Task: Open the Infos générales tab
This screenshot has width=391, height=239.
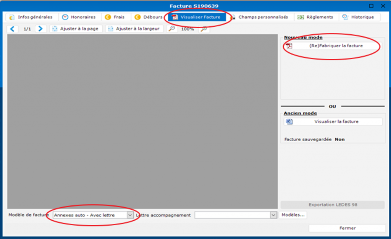Action: pyautogui.click(x=31, y=17)
